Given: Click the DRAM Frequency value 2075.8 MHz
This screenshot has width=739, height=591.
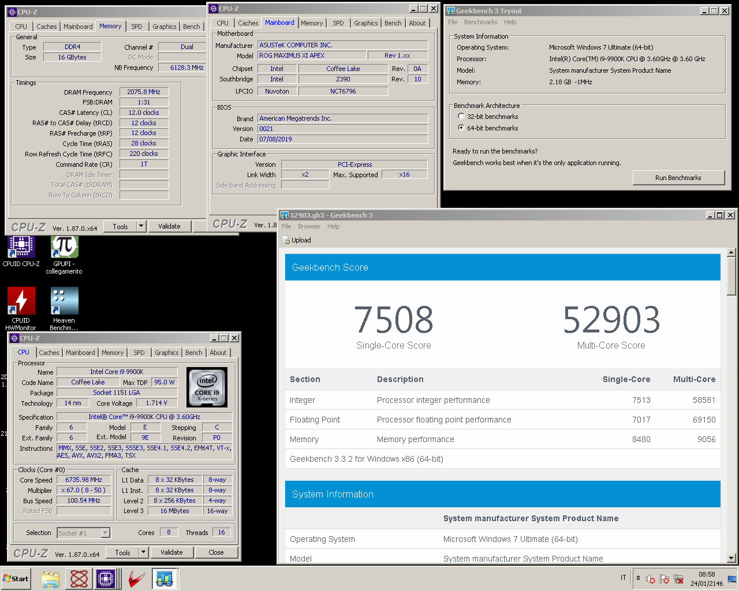Looking at the screenshot, I should 144,92.
